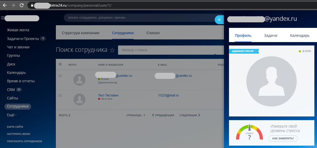The height and width of the screenshot is (148, 317).
Task: Expand the Ещё menu in sidebar
Action: click(x=12, y=115)
